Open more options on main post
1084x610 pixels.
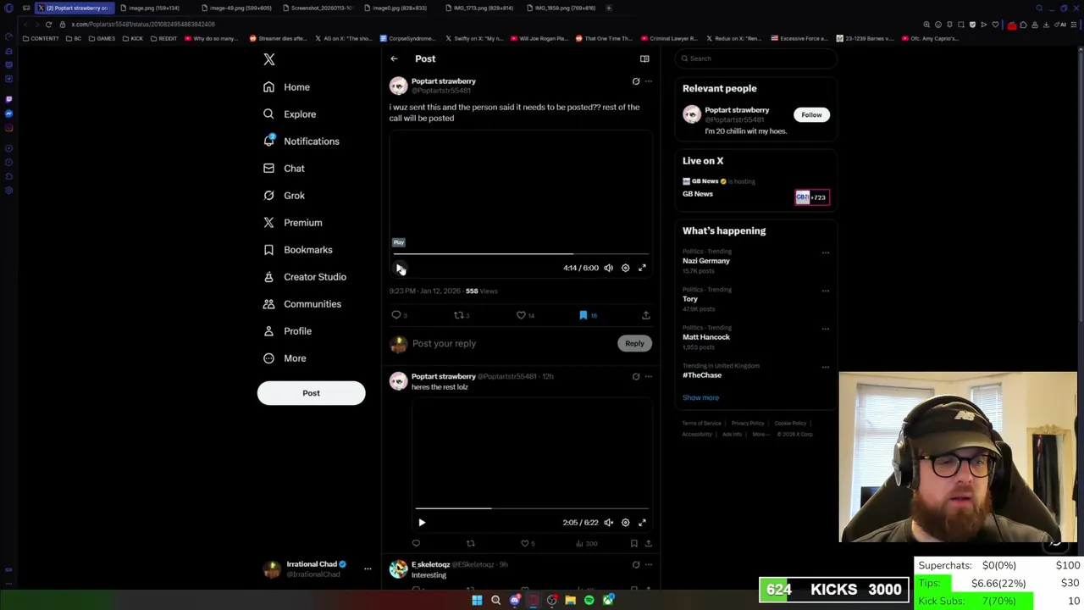(649, 81)
